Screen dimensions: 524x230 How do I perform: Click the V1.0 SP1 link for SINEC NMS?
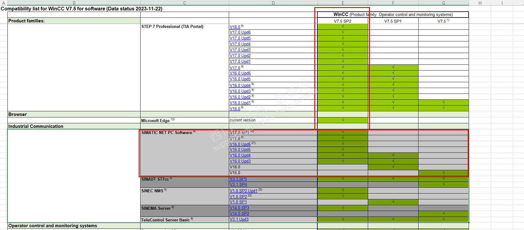(x=238, y=202)
